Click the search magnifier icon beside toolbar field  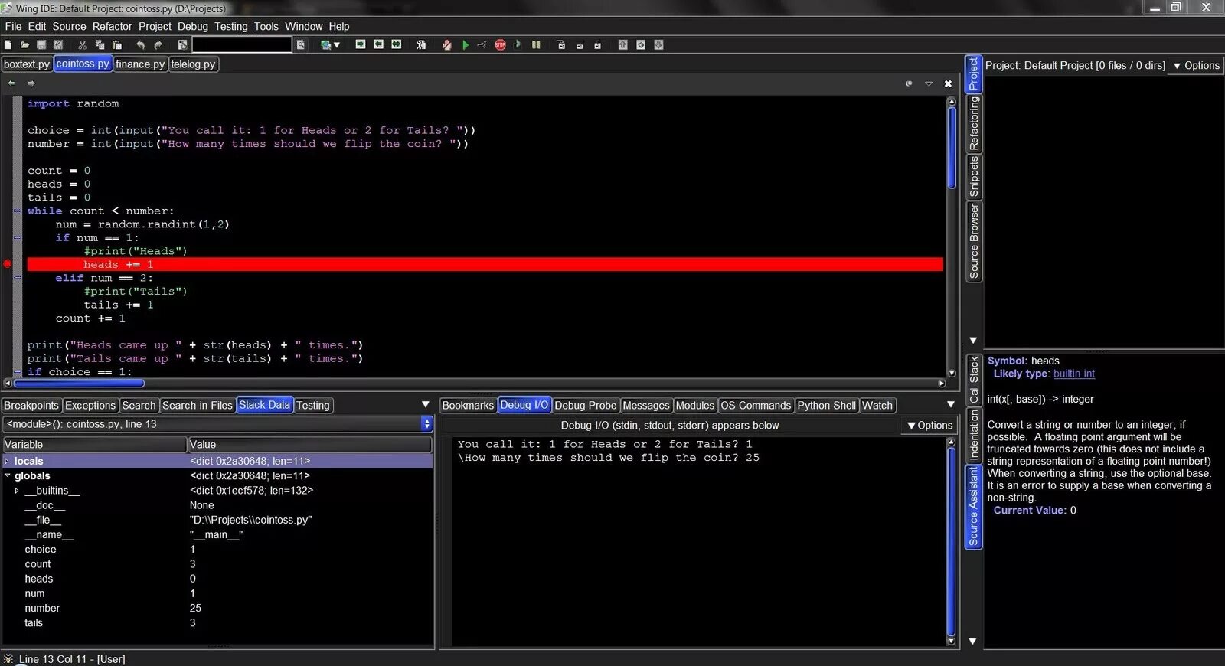(300, 45)
